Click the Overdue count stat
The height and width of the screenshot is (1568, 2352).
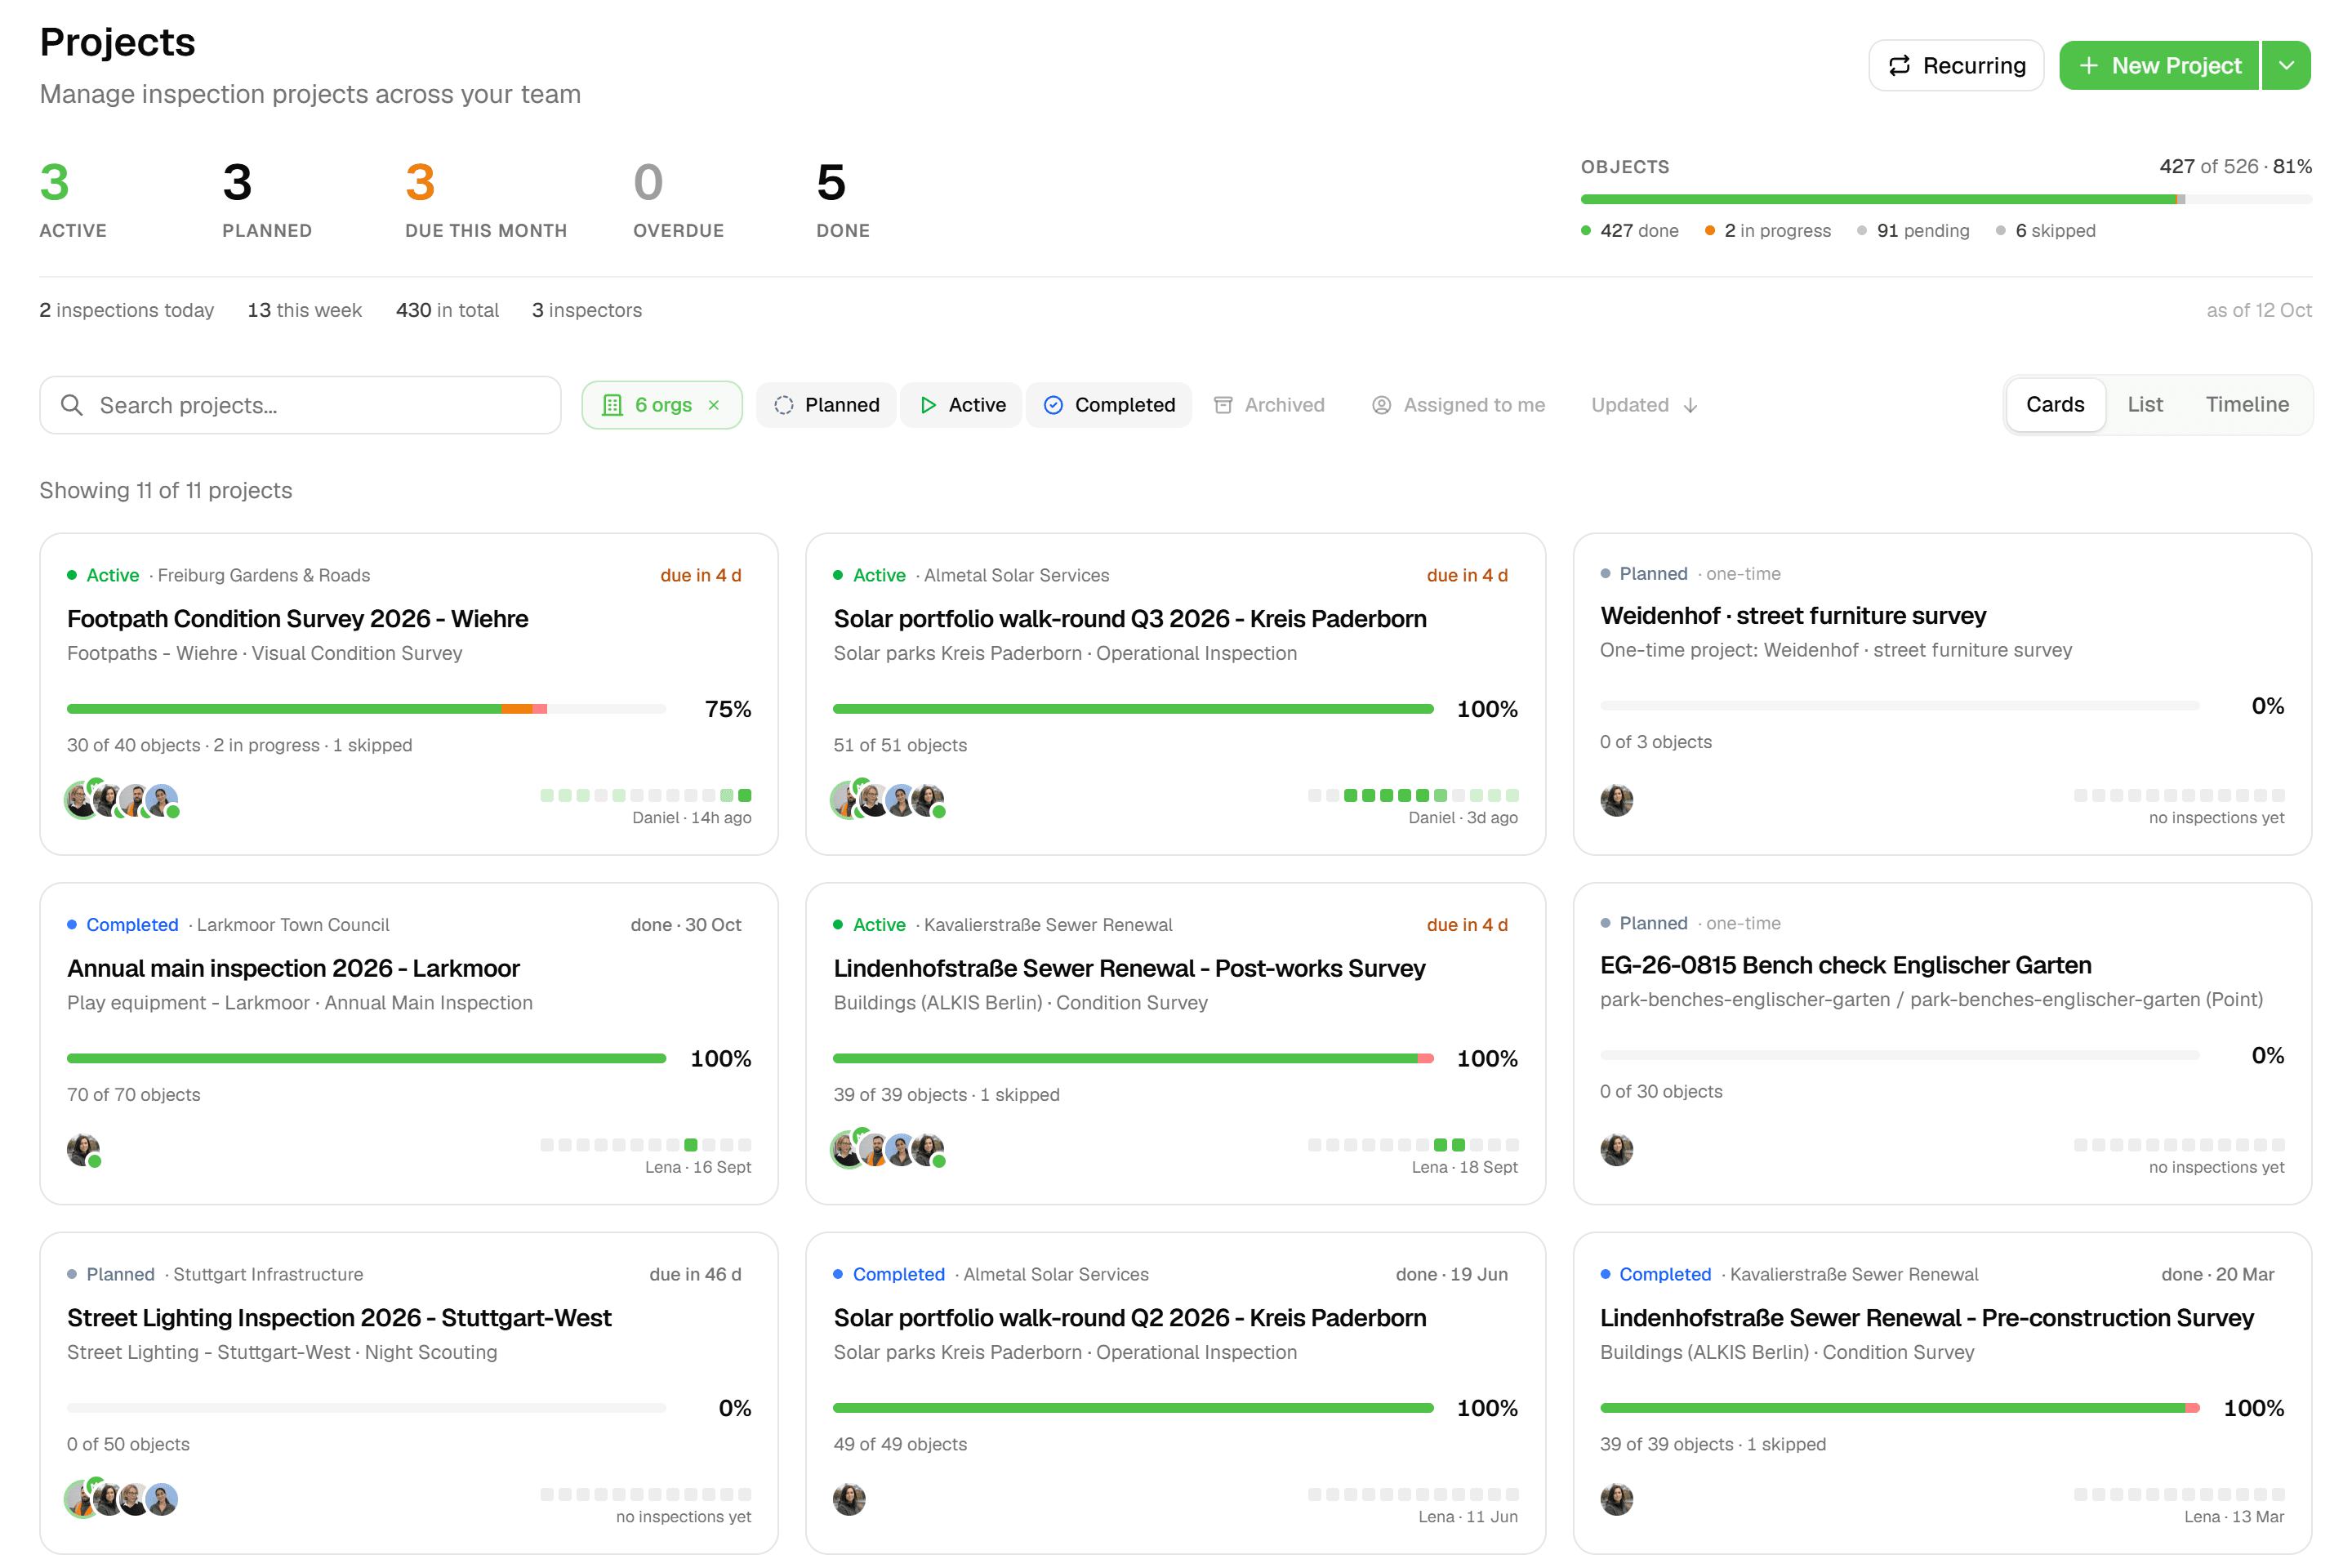[678, 200]
